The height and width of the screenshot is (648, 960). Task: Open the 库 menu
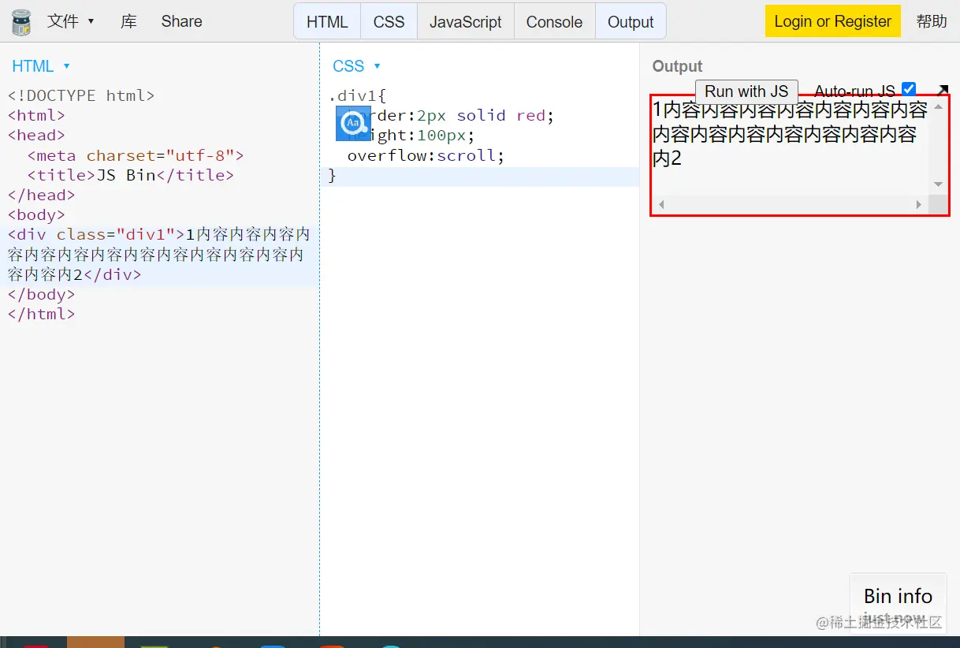(128, 21)
